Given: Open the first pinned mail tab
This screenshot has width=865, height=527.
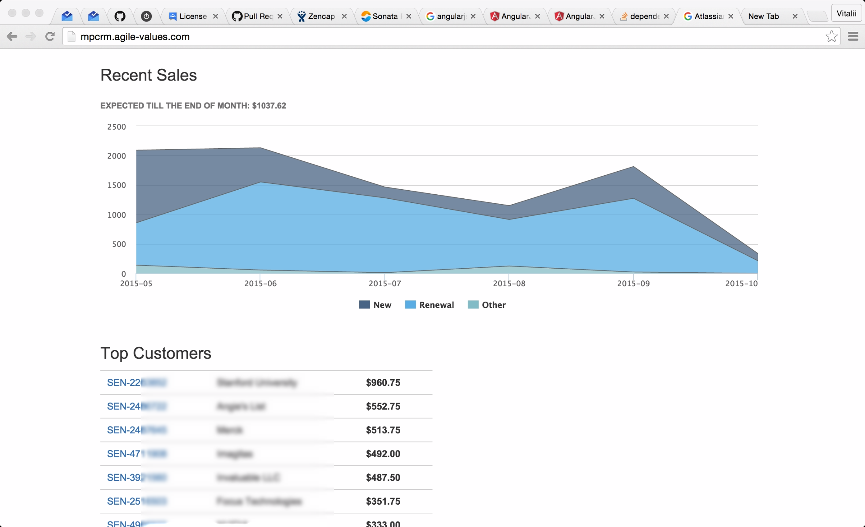Looking at the screenshot, I should click(67, 16).
